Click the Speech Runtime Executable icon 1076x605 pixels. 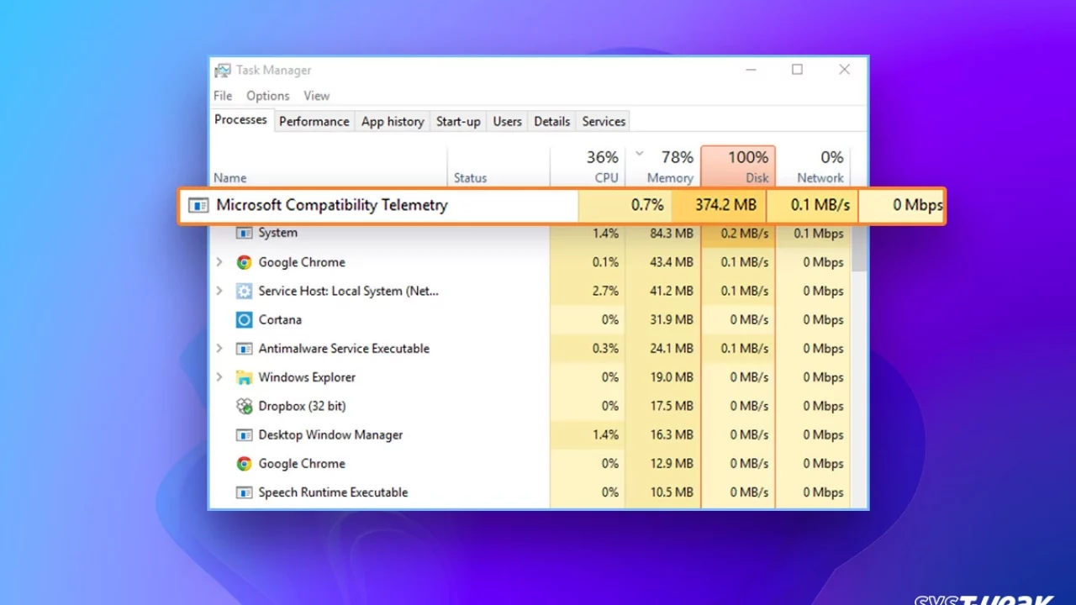click(x=244, y=492)
